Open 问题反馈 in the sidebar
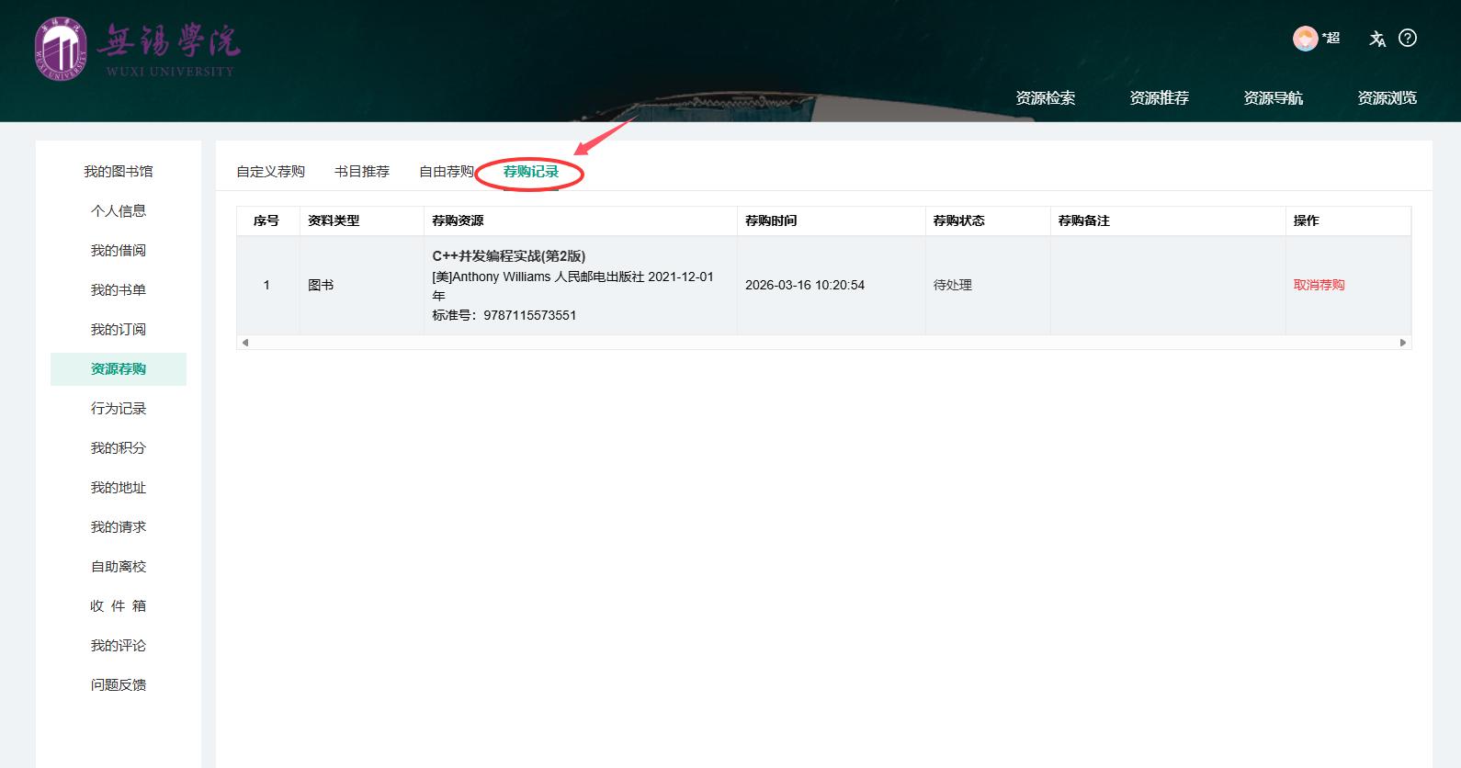 tap(119, 685)
